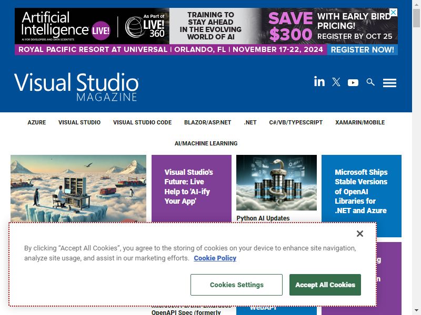Click the Cookies Settings button
The image size is (421, 315).
(236, 285)
